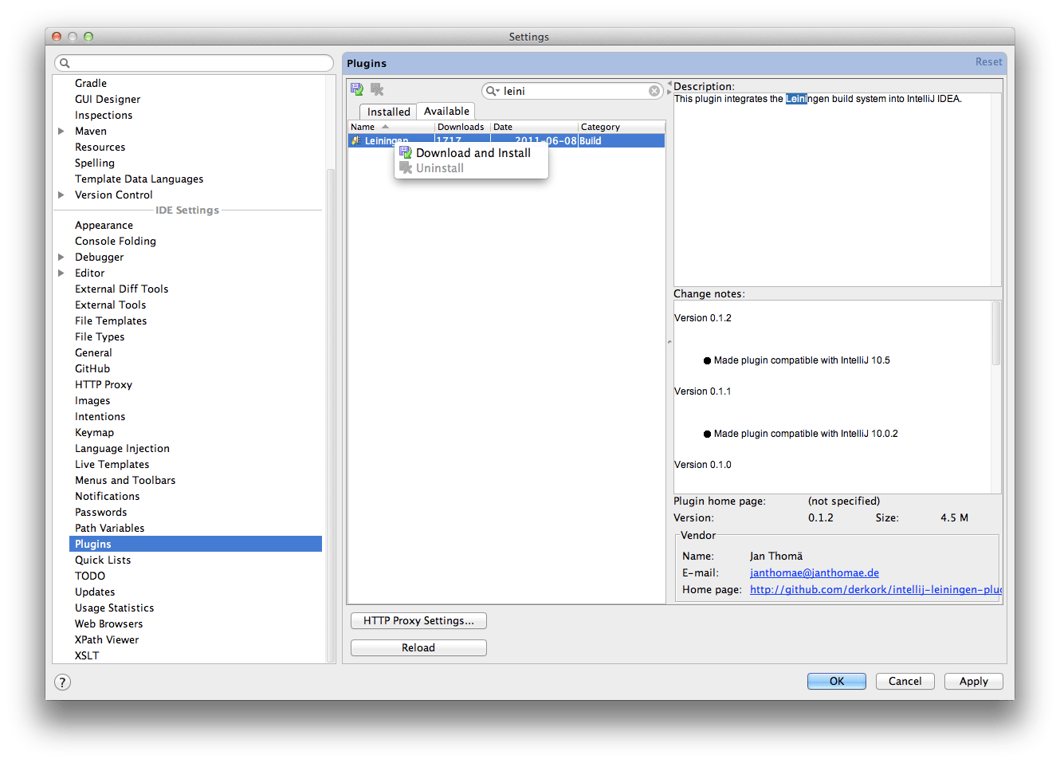Select Plugins settings item
Image resolution: width=1060 pixels, height=763 pixels.
[195, 544]
